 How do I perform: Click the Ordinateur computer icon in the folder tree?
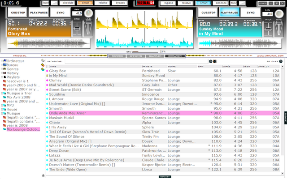pyautogui.click(x=5, y=61)
